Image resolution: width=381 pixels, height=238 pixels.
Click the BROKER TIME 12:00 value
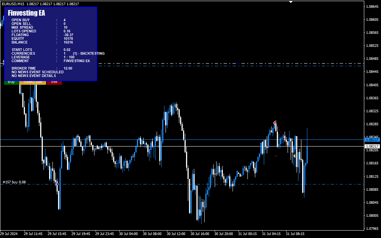tap(68, 68)
